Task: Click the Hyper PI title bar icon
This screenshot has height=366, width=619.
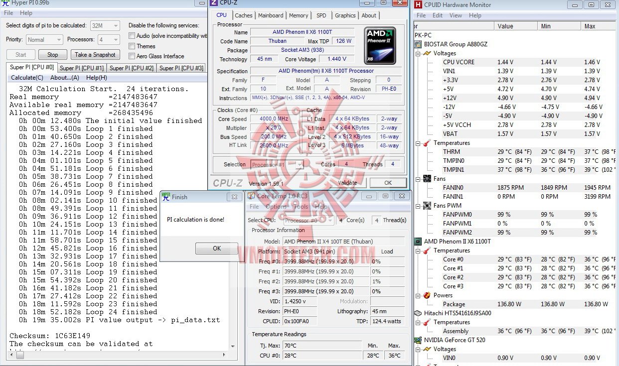Action: pyautogui.click(x=5, y=3)
